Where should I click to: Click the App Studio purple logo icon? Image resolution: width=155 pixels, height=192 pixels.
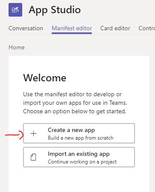15,10
